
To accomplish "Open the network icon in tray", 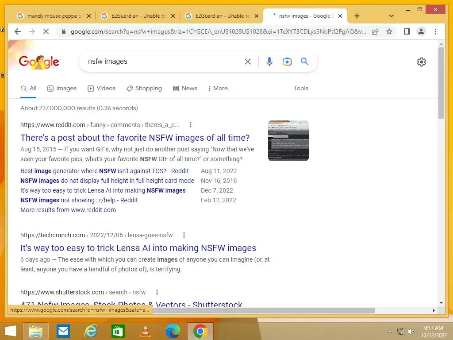I will coord(401,332).
